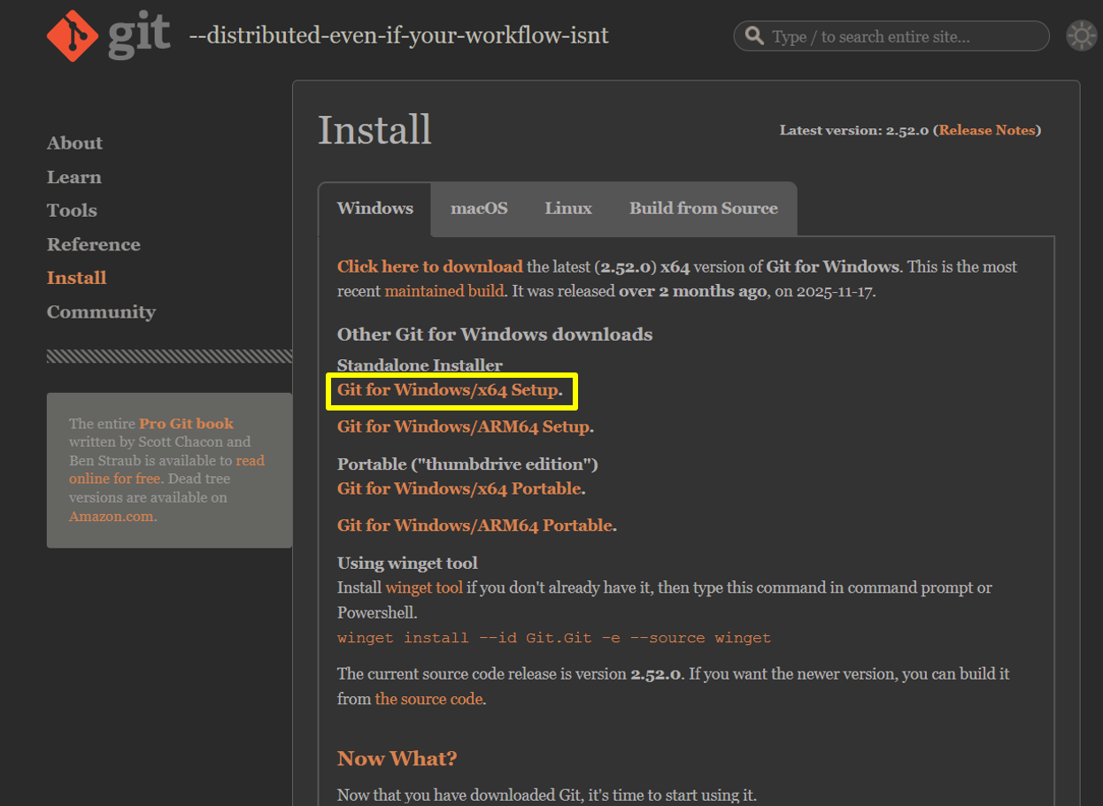Screen dimensions: 1103x806
Task: Open the Release Notes link
Action: pyautogui.click(x=987, y=130)
